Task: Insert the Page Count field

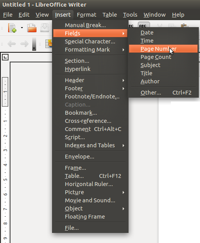Action: [x=163, y=57]
